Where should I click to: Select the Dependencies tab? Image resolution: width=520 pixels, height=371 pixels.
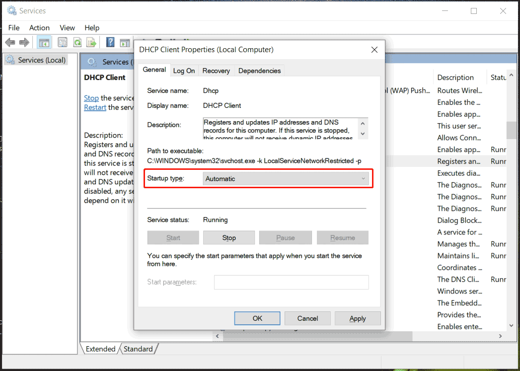pos(259,71)
